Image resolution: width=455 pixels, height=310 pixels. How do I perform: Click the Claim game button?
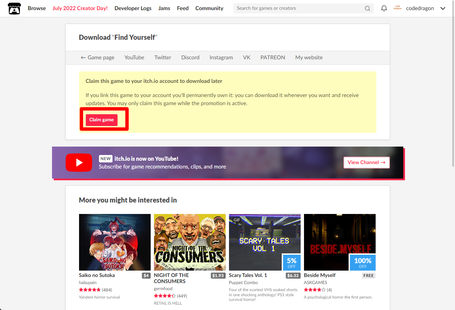point(101,120)
